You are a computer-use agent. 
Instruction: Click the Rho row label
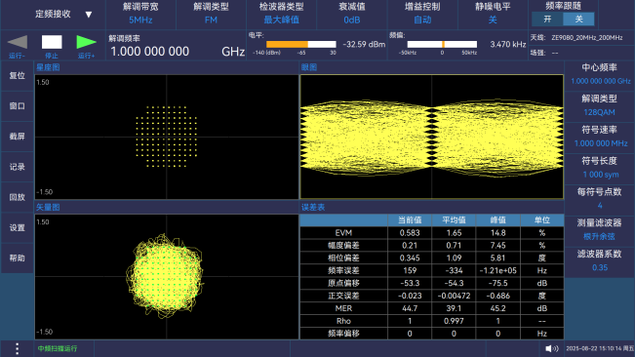point(343,321)
